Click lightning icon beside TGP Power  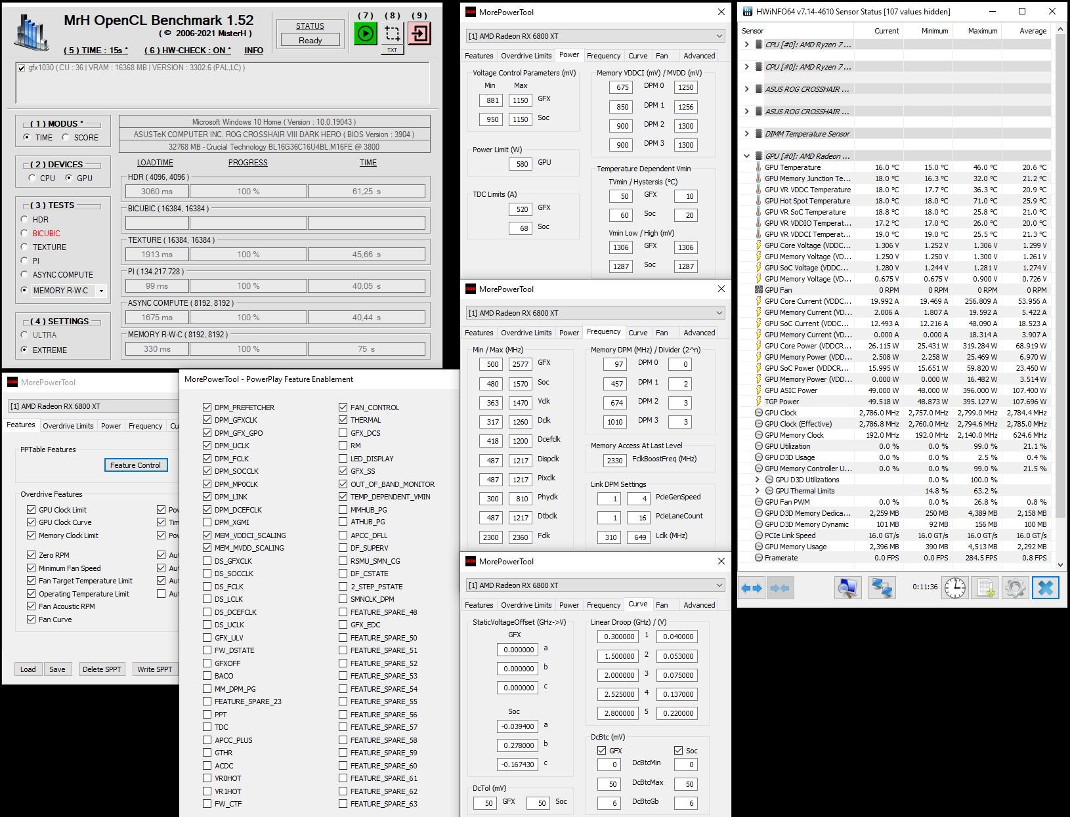click(758, 402)
